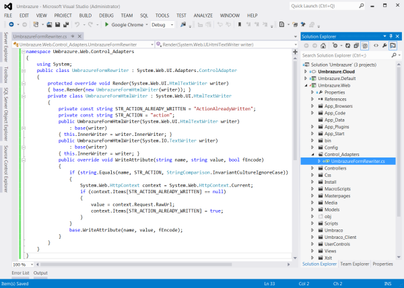Collapse the Control_Adapters folder node

coord(312,154)
